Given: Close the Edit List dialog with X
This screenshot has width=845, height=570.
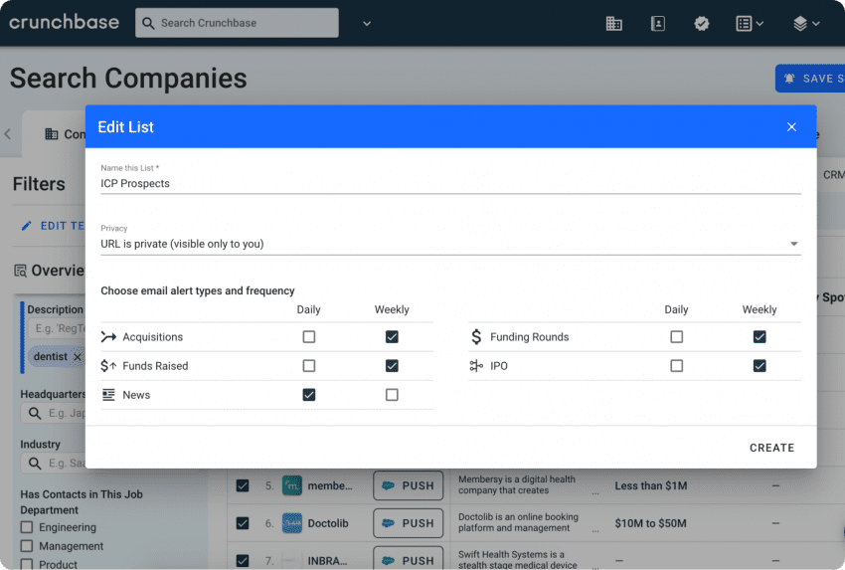Looking at the screenshot, I should (791, 126).
